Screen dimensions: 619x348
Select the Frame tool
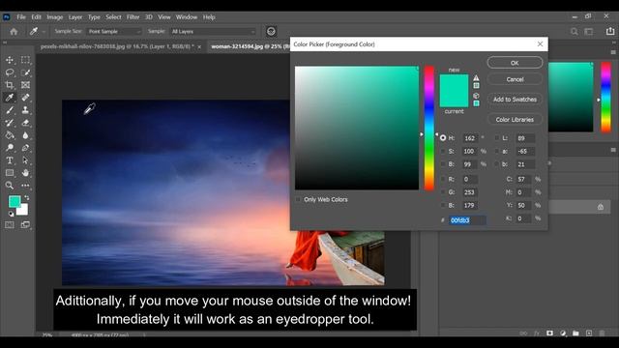tap(25, 85)
